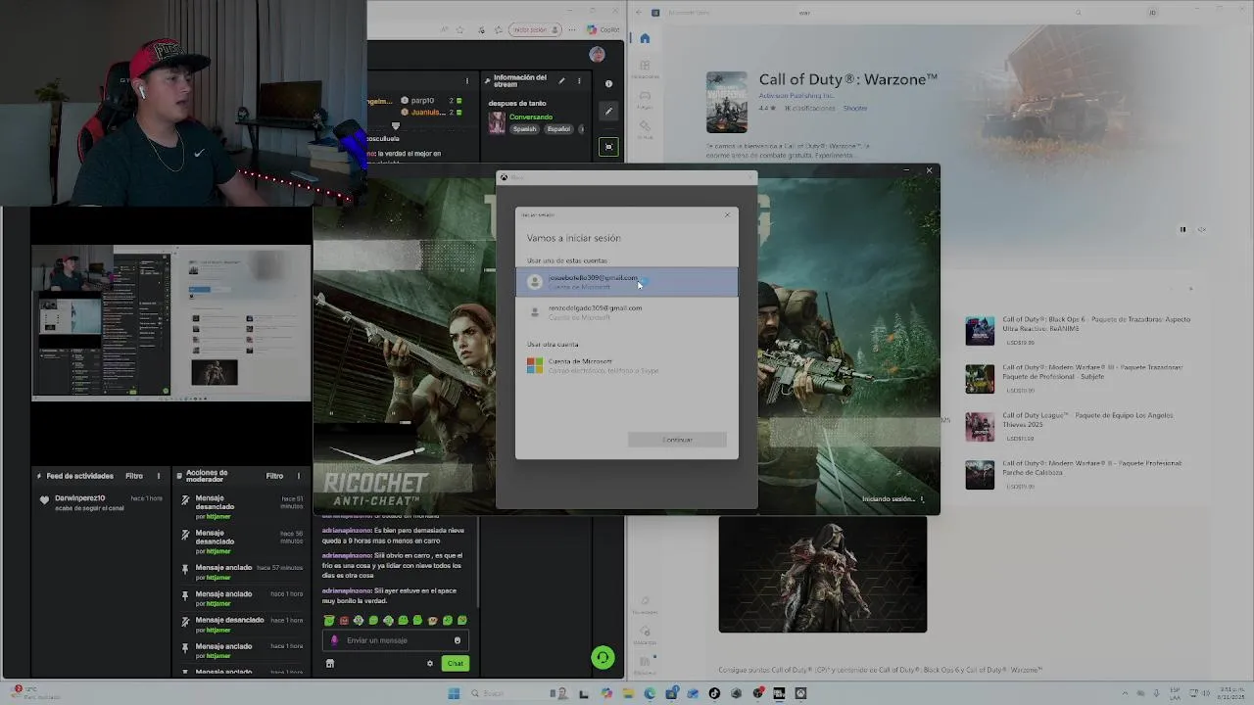Click the read aloud icon in the browser toolbar

coord(443,29)
